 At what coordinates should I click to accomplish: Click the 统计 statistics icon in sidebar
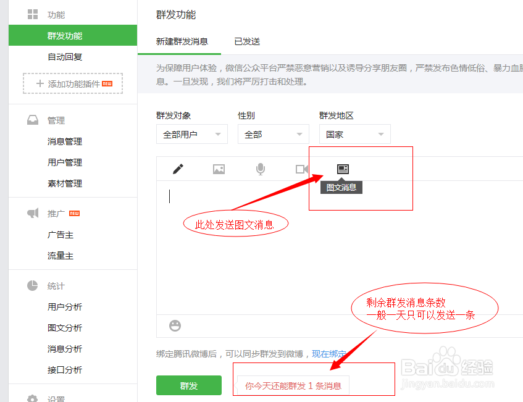33,285
